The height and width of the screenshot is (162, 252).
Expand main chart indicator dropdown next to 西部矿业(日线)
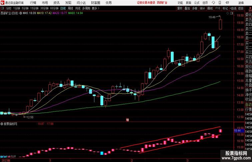(x=21, y=13)
